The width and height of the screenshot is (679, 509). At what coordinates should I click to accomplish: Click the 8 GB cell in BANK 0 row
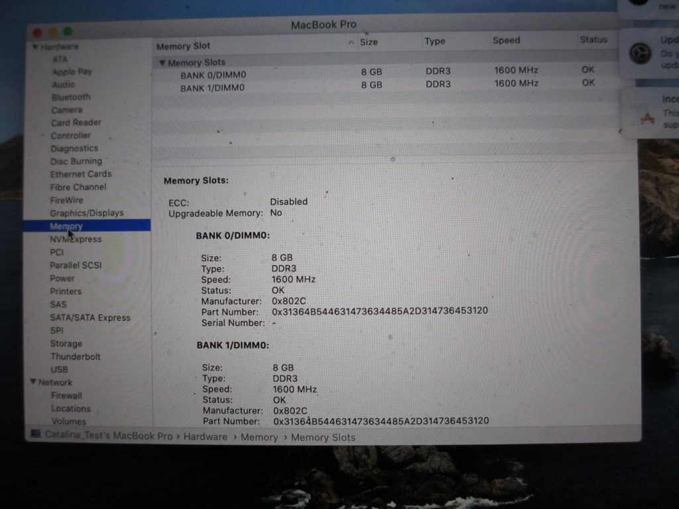click(371, 72)
